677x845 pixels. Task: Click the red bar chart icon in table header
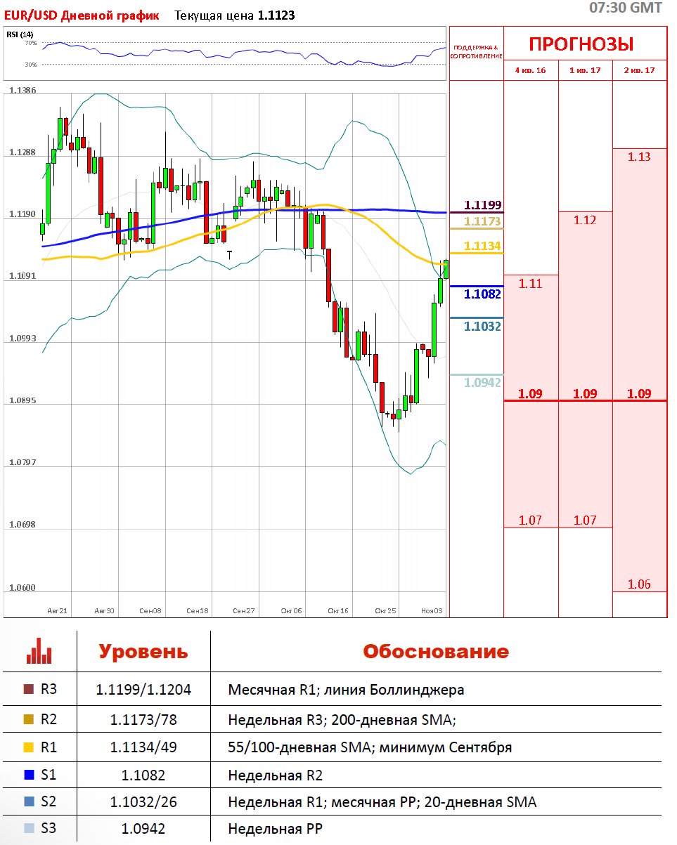coord(39,651)
